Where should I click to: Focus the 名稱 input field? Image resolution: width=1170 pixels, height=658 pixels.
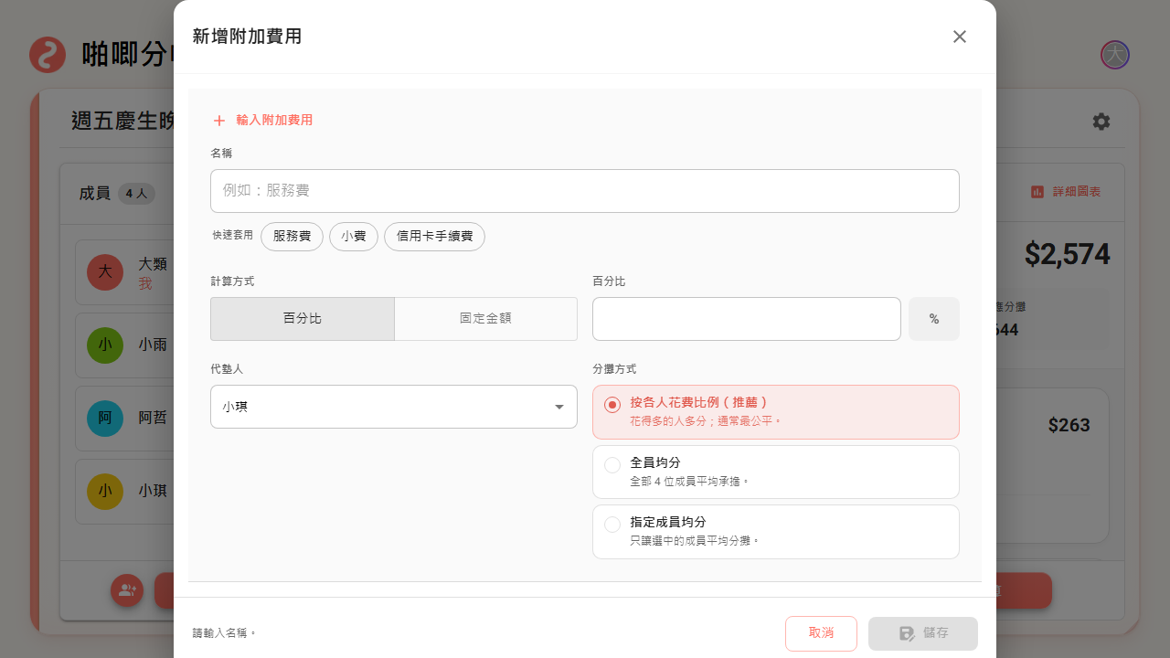[585, 191]
